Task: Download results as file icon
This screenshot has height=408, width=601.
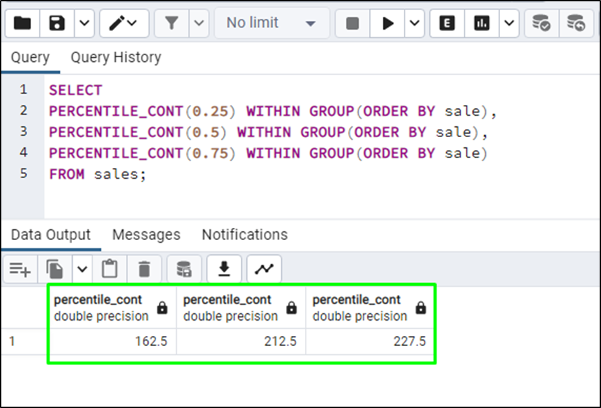Action: 224,269
